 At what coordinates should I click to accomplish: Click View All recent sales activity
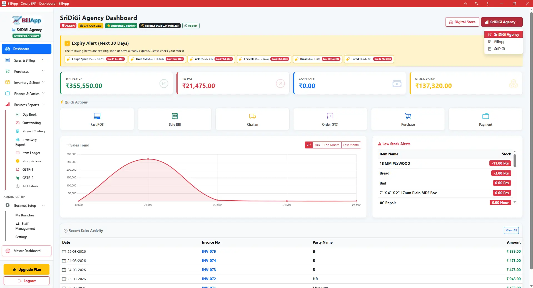coord(511,230)
